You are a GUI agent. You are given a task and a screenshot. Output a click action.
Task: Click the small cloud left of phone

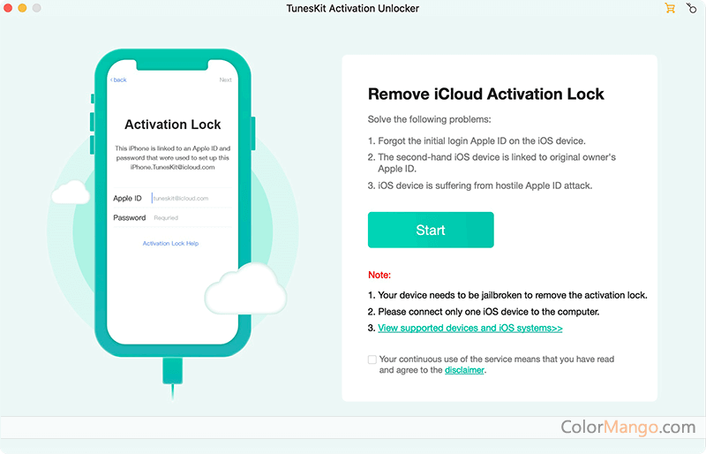(71, 191)
